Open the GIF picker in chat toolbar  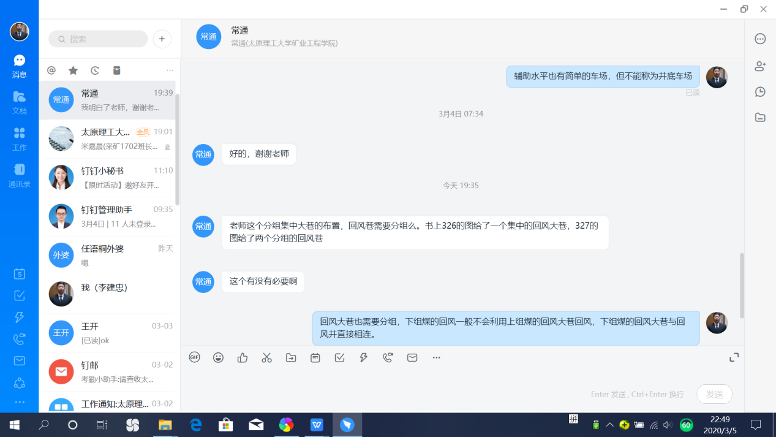(194, 357)
